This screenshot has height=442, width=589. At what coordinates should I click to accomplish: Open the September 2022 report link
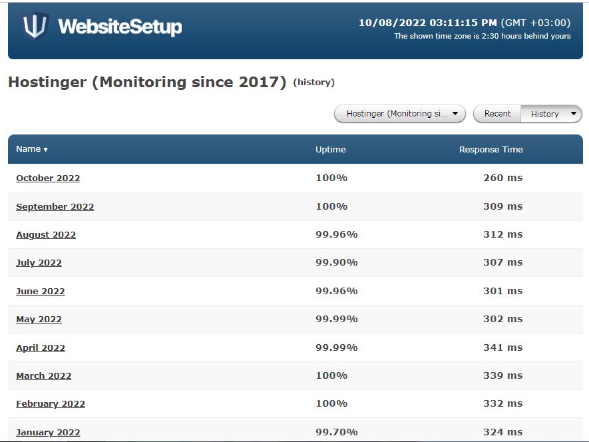pyautogui.click(x=55, y=207)
